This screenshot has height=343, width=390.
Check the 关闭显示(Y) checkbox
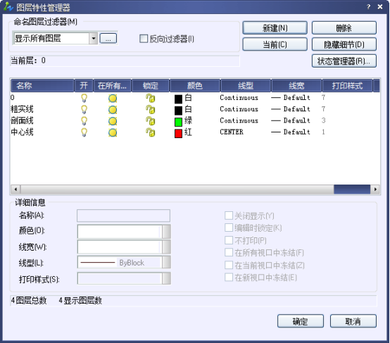pos(229,216)
